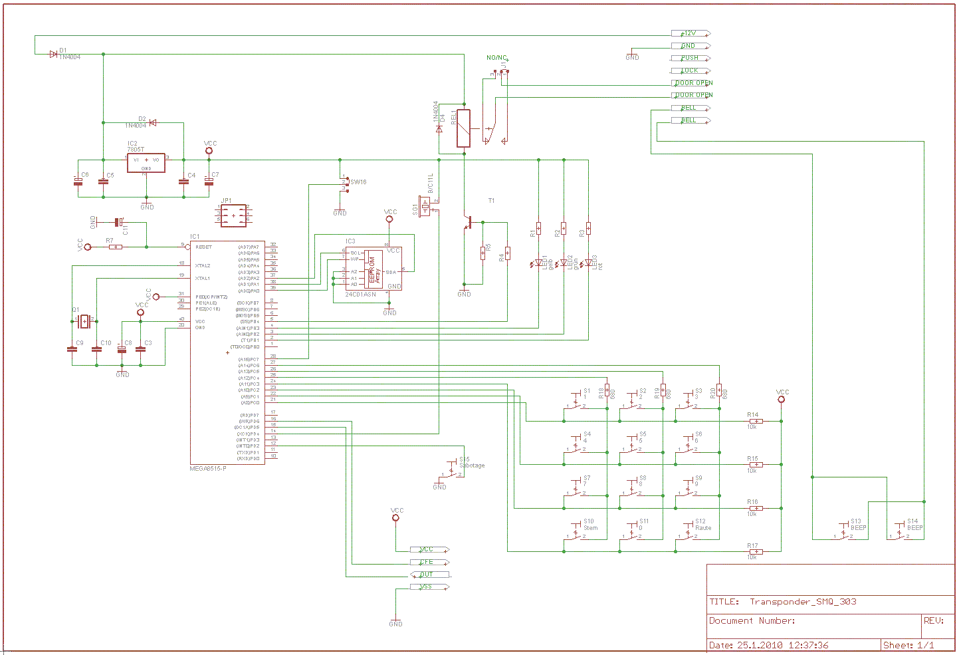
Task: Click the J1 NO/NC jumper
Action: point(502,72)
